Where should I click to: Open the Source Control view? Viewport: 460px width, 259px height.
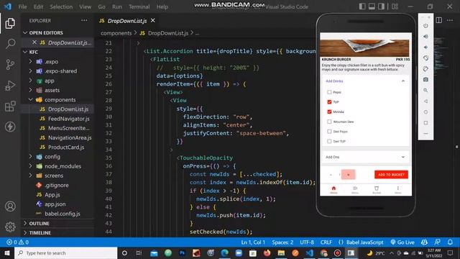click(x=10, y=64)
